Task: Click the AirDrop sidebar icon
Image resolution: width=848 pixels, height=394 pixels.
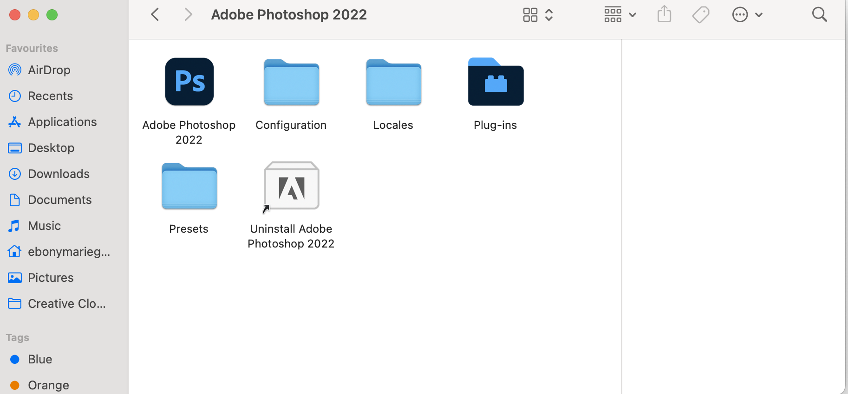Action: pos(15,70)
